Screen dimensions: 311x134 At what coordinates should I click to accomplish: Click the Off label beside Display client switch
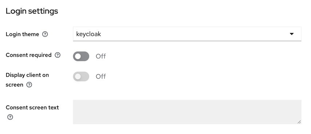pyautogui.click(x=101, y=76)
